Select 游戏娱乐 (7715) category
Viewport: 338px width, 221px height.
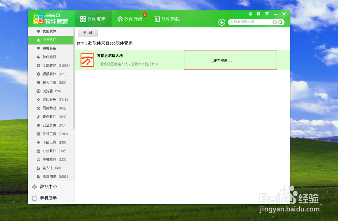pos(51,100)
